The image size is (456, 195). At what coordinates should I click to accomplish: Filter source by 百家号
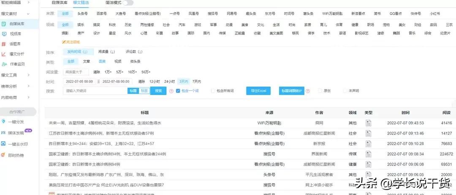tap(101, 13)
